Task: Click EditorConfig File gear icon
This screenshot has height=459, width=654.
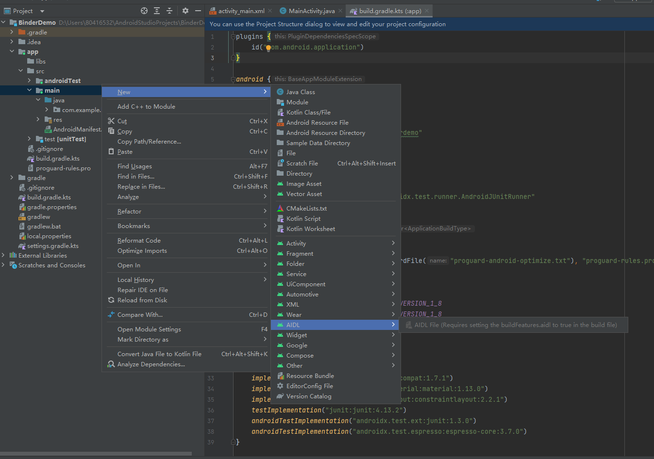Action: (x=280, y=386)
